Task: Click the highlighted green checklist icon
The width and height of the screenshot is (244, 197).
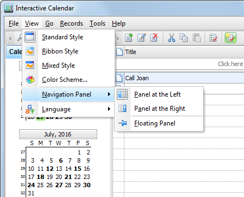Action: click(230, 38)
